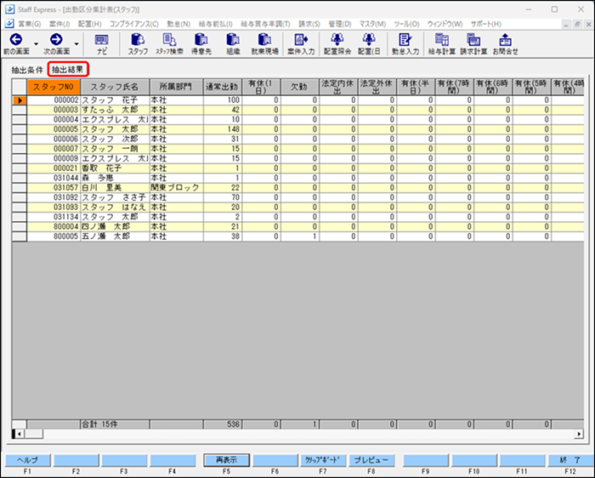Click the 合計 15件 total cell

coord(115,424)
